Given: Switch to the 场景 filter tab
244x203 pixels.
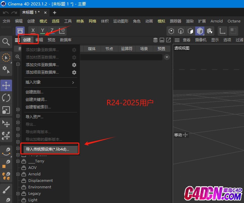Looking at the screenshot, I should pyautogui.click(x=144, y=49).
